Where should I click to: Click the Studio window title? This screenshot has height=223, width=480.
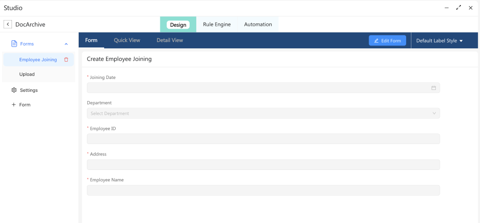(13, 8)
